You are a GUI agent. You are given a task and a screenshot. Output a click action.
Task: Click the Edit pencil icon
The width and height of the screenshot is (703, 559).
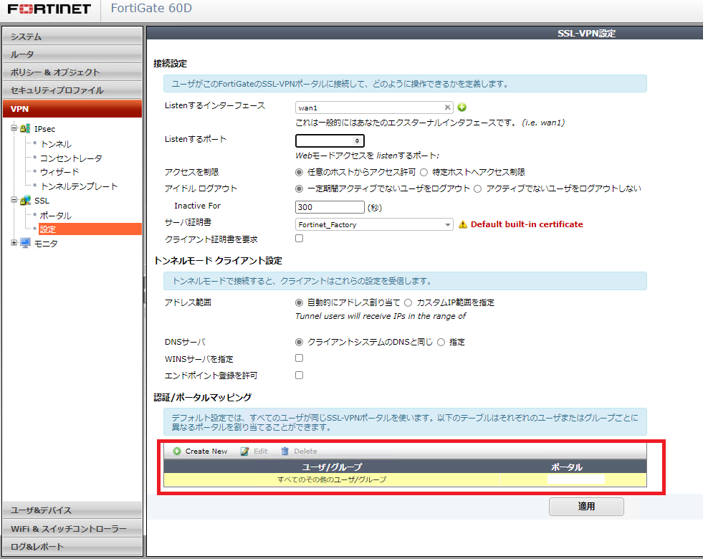pos(244,451)
